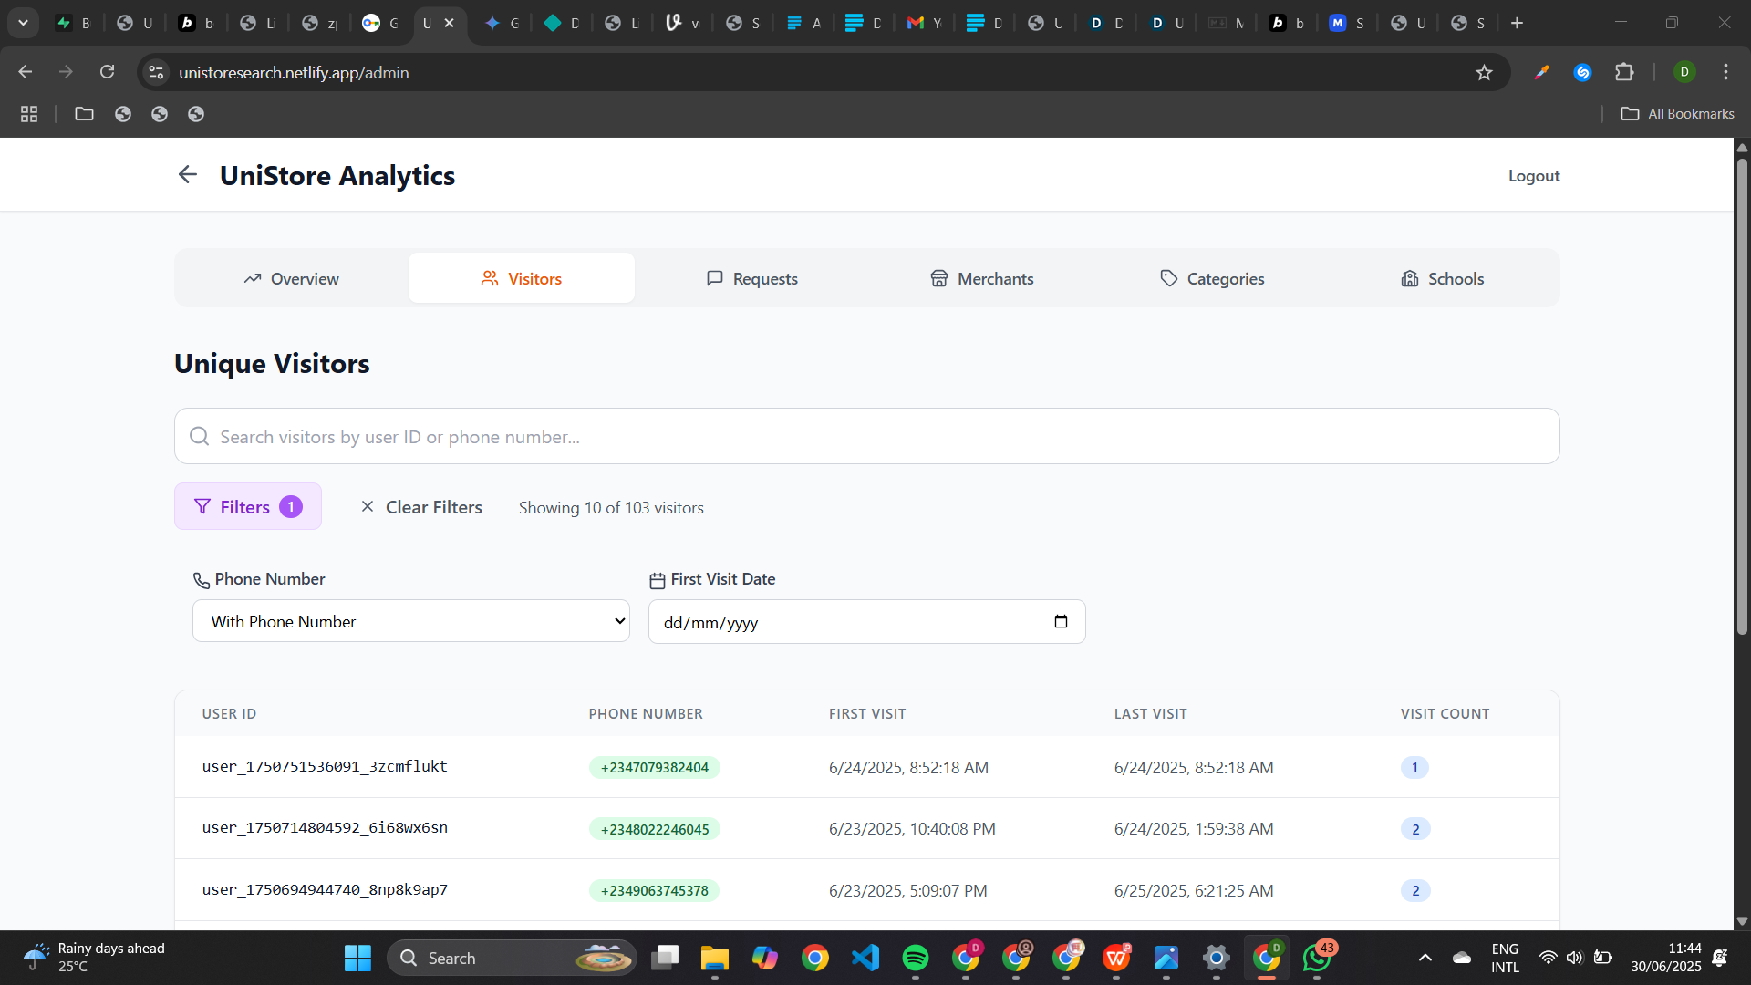1751x985 pixels.
Task: Go to the Schools tab
Action: [x=1443, y=279]
